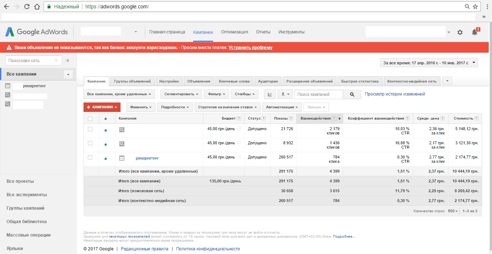
Task: Click the search campaign icon in the 1 436 clicks row
Action: pos(122,144)
